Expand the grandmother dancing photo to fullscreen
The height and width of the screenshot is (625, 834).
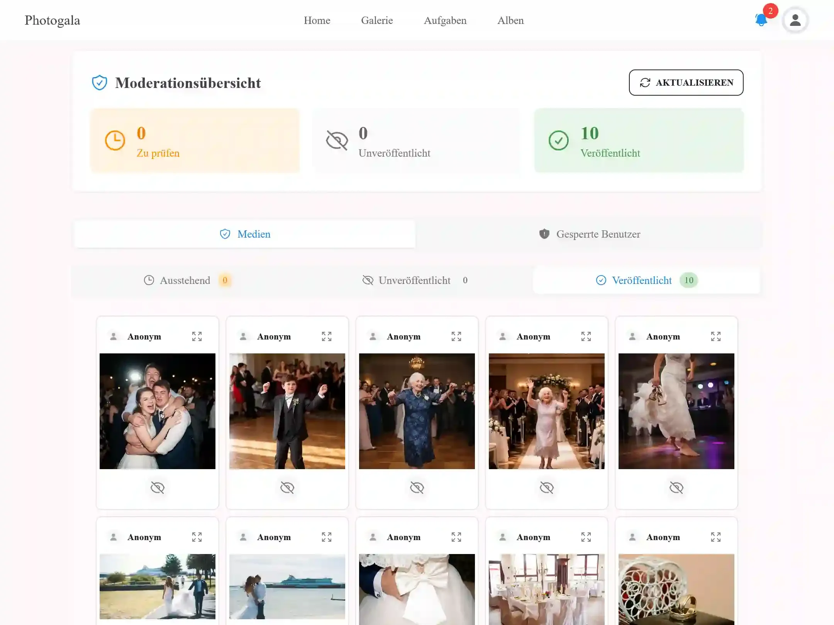point(456,336)
